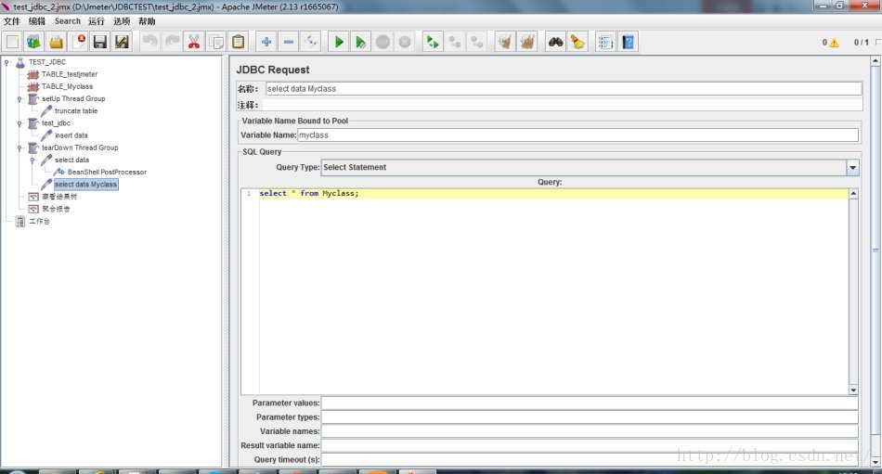Select 察看结果树 listener

pos(59,197)
